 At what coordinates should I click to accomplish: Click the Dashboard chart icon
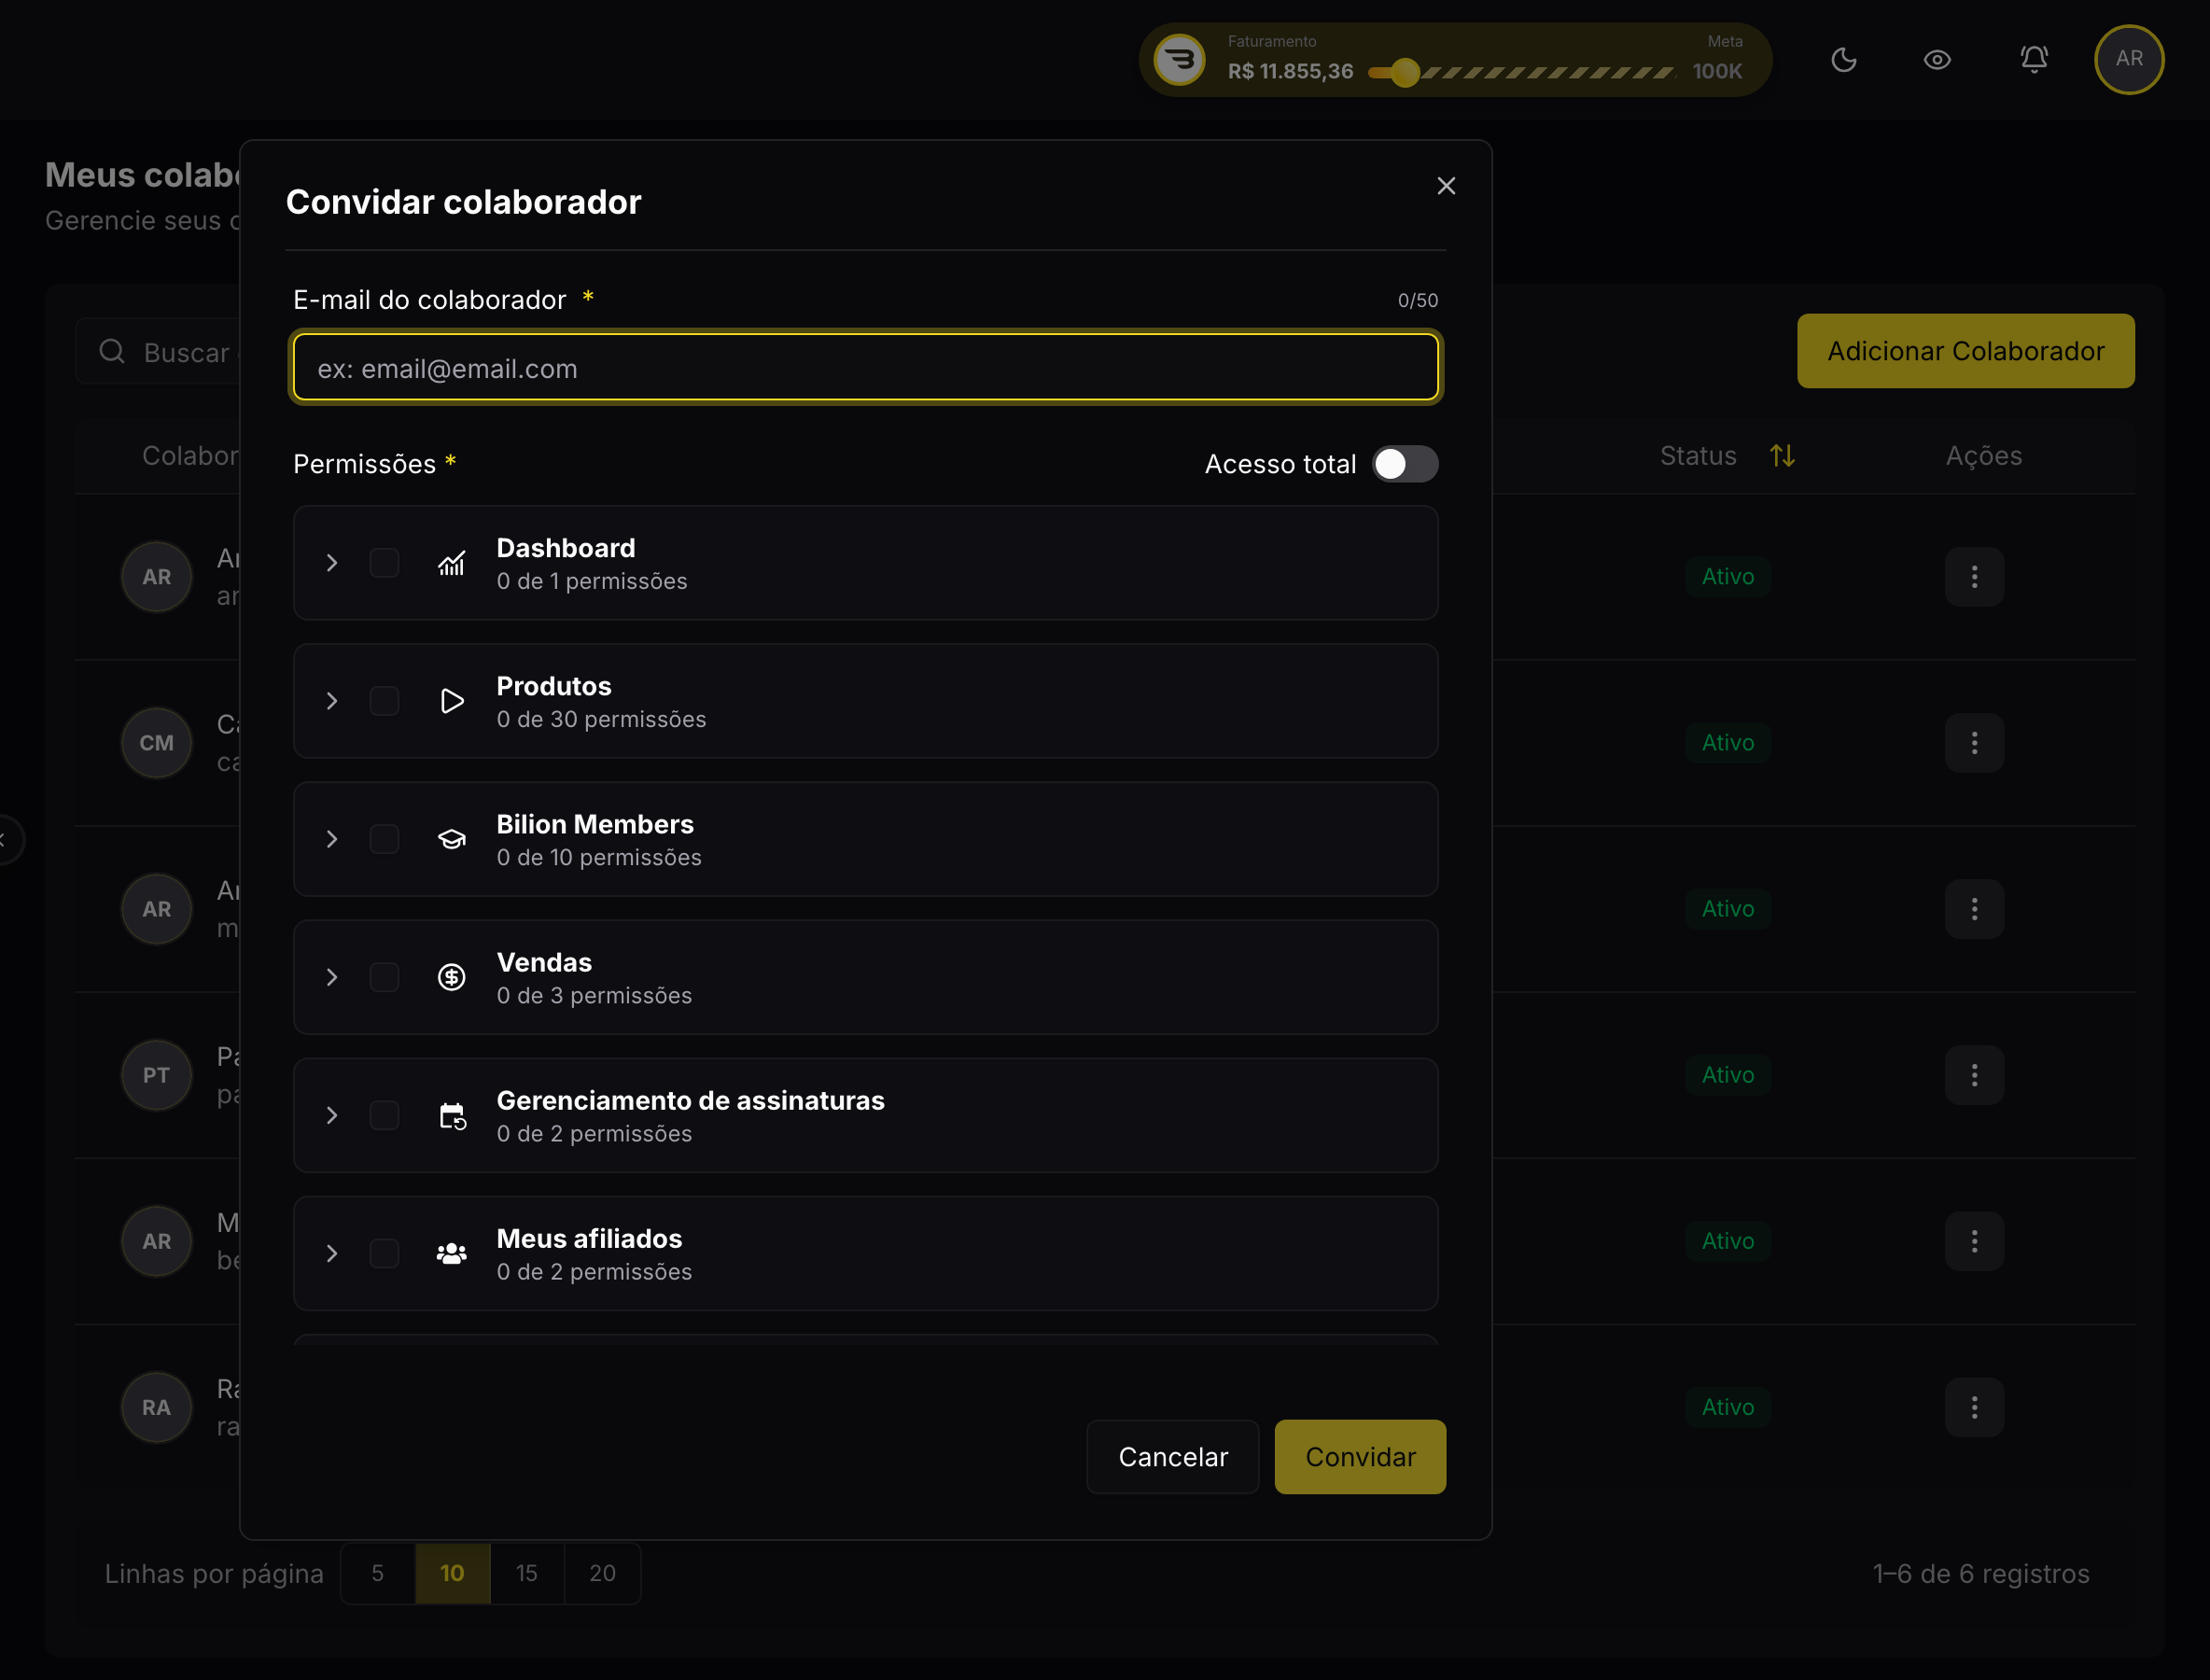point(452,563)
